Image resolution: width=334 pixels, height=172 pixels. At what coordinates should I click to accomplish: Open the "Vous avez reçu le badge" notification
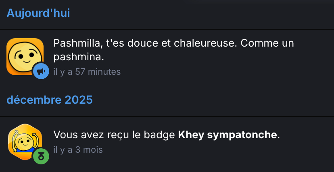(x=115, y=135)
